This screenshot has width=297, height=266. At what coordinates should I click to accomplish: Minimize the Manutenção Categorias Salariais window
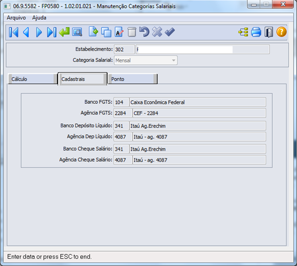[254, 4]
